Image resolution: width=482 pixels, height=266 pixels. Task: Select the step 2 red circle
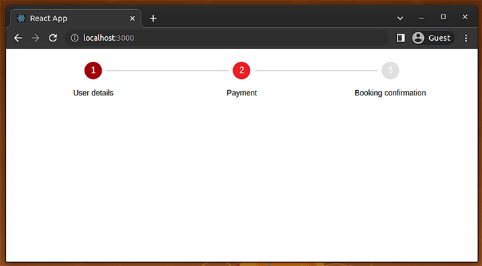[242, 70]
